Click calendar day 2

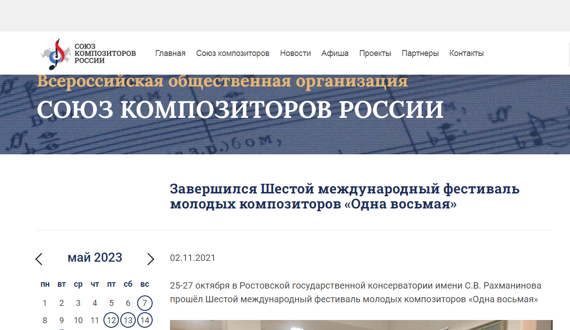[62, 303]
